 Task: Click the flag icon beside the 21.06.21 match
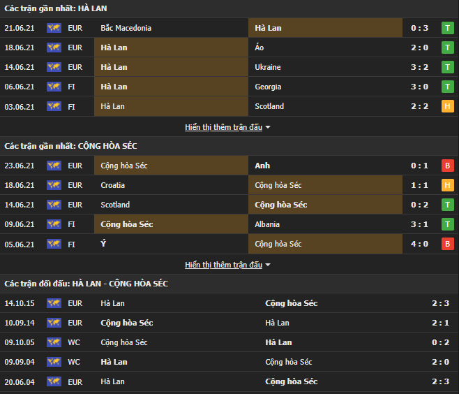click(54, 28)
